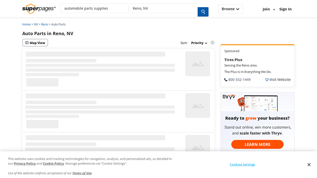Select the NV breadcrumb link
Image resolution: width=317 pixels, height=178 pixels.
tap(36, 25)
